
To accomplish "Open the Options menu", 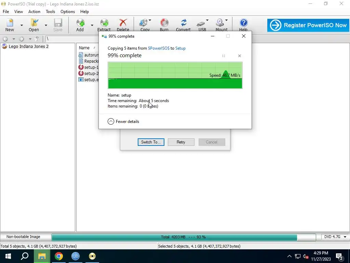I will click(x=68, y=12).
